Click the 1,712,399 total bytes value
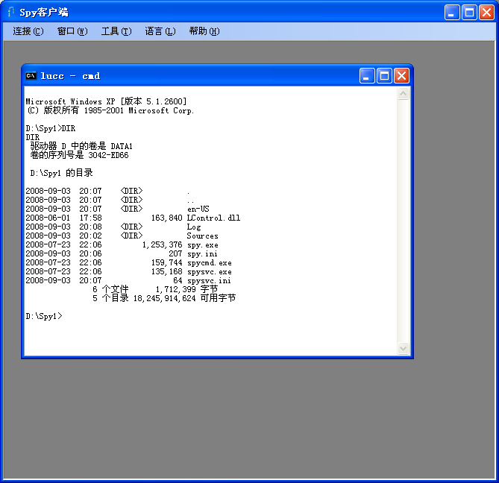Image resolution: width=499 pixels, height=483 pixels. [176, 289]
